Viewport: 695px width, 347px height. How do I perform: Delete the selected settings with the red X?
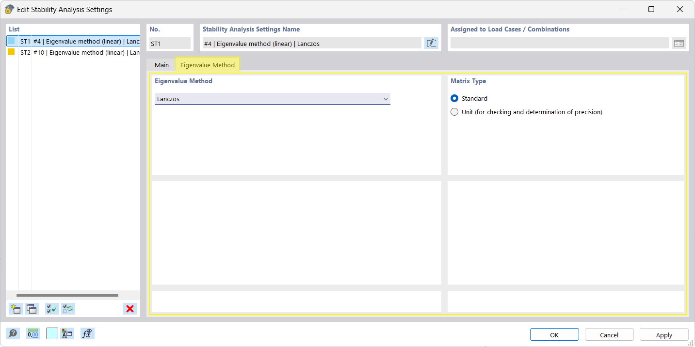[x=130, y=309]
